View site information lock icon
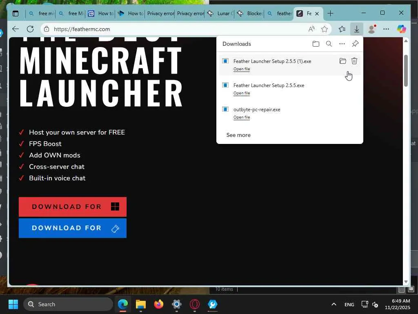This screenshot has width=418, height=314. [x=47, y=29]
